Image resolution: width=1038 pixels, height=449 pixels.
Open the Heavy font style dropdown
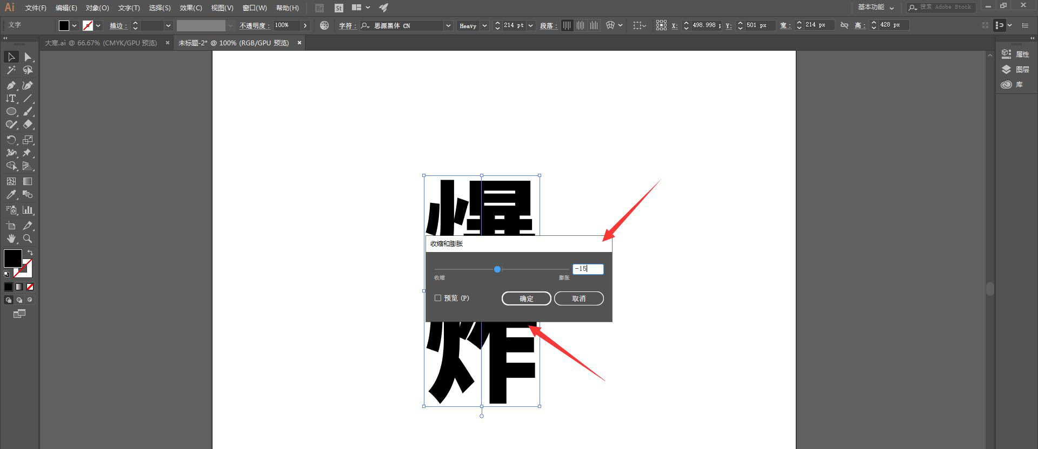485,25
